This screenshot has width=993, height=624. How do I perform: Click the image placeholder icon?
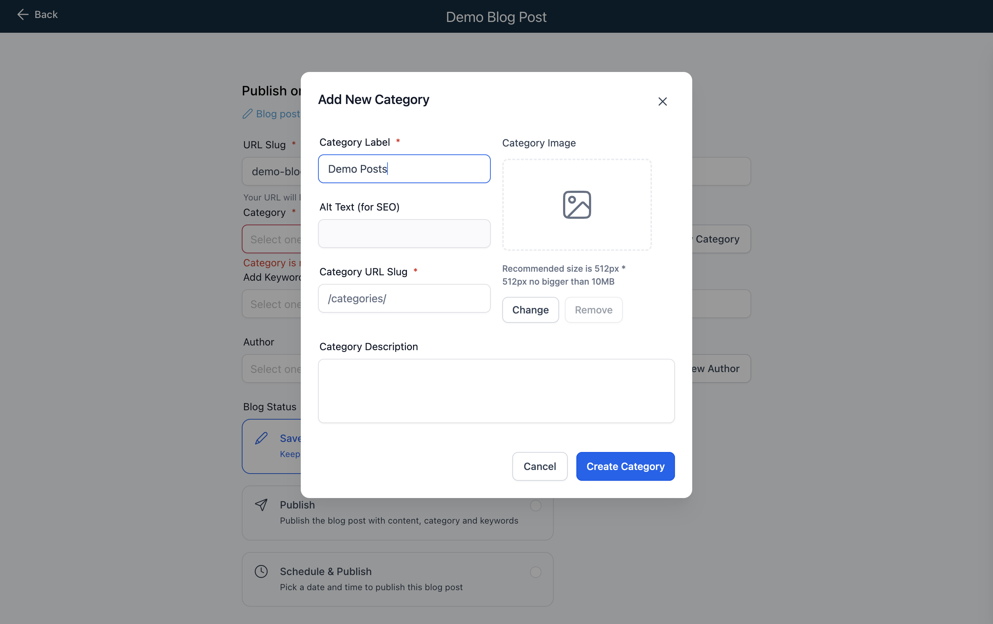tap(576, 204)
